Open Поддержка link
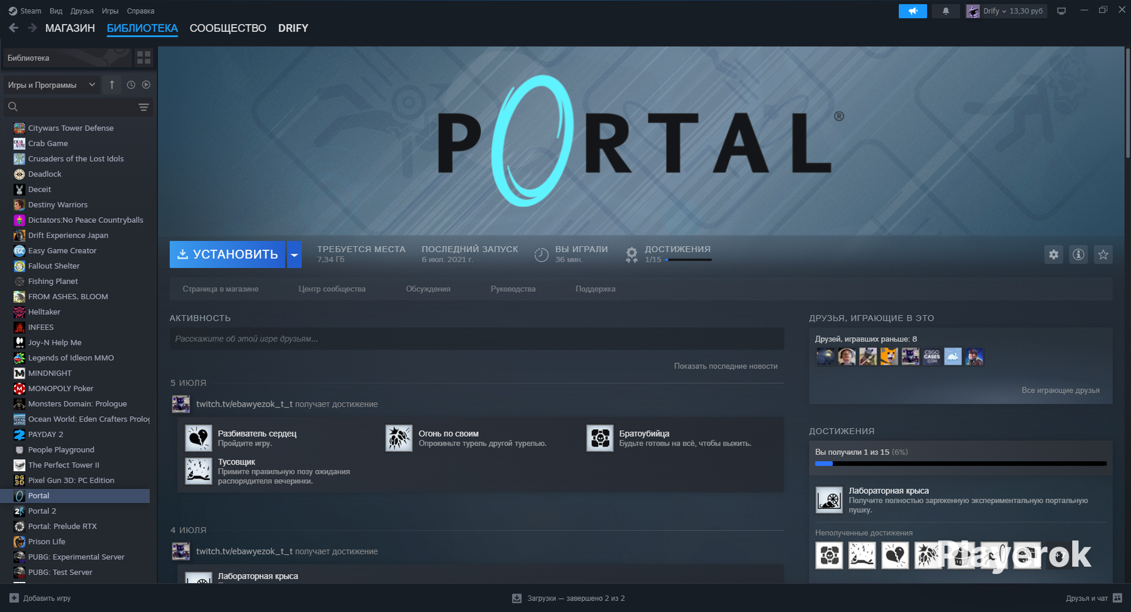This screenshot has width=1131, height=612. tap(595, 289)
